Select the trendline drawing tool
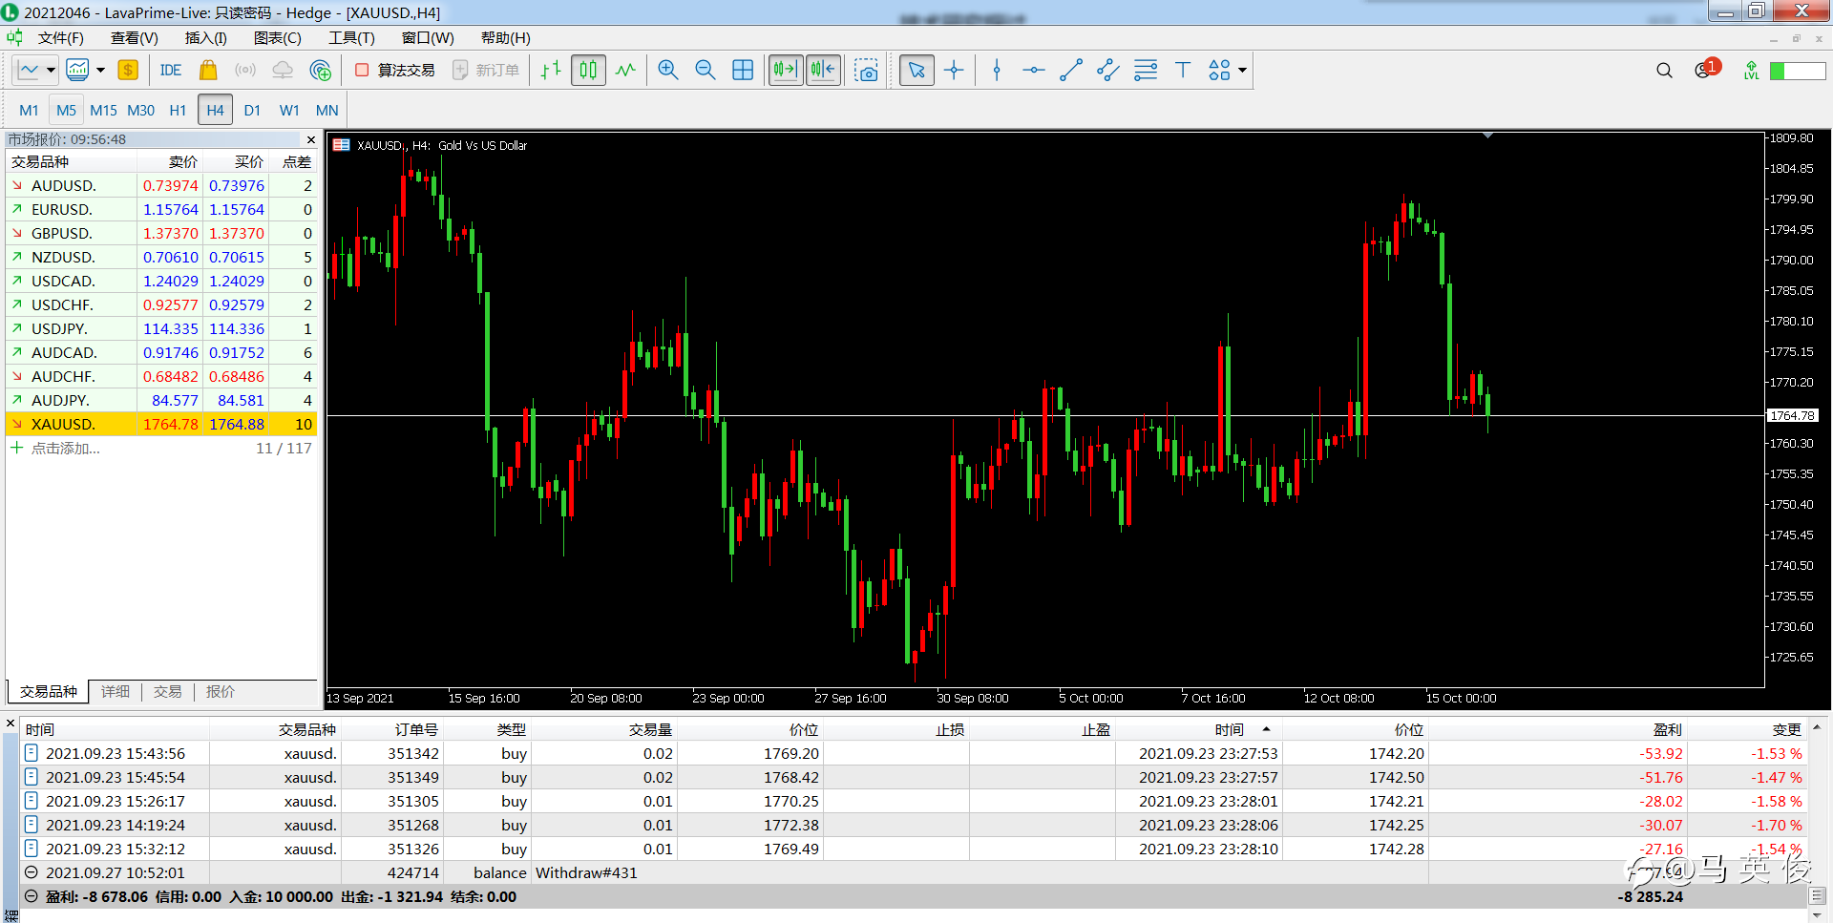 click(1071, 71)
